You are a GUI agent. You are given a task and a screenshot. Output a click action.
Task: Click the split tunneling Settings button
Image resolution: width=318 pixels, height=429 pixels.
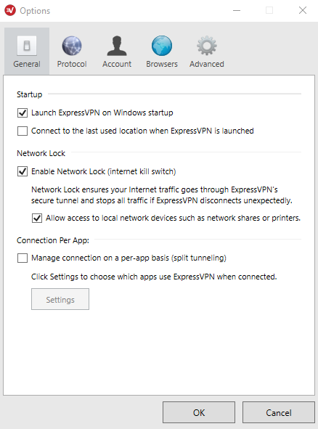(x=60, y=299)
